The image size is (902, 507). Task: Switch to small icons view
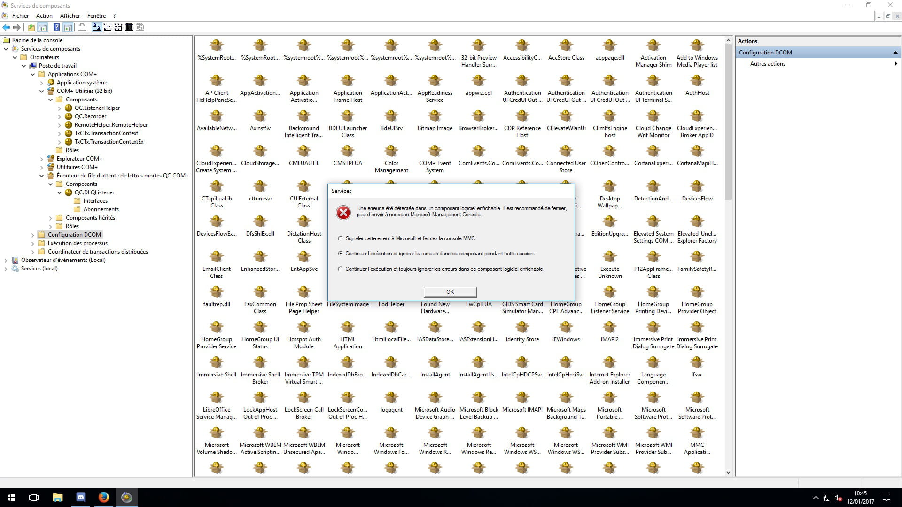pyautogui.click(x=108, y=27)
